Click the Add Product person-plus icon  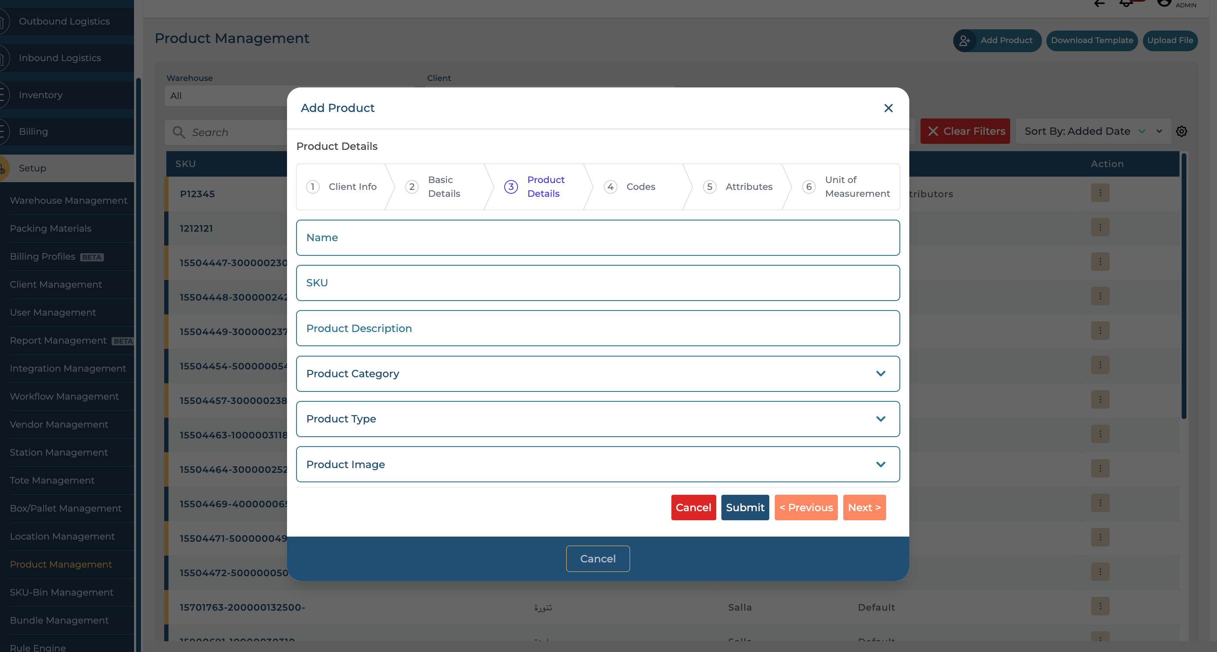(x=965, y=40)
